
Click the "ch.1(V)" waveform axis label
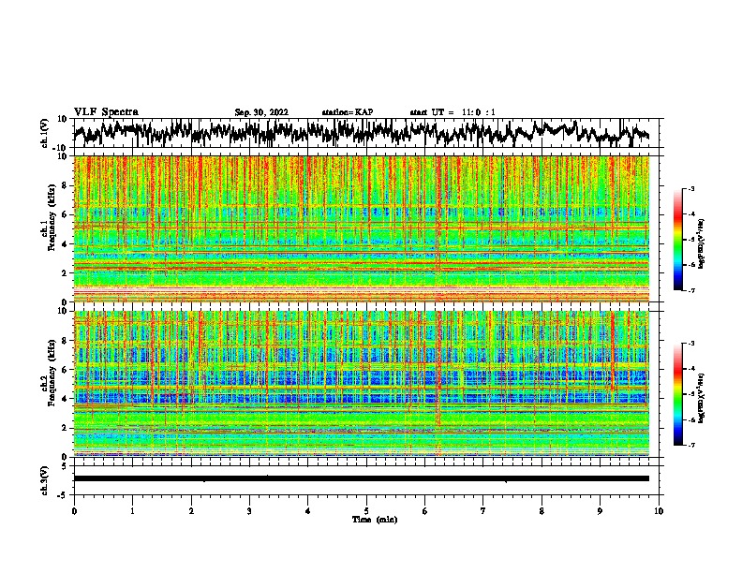tap(45, 133)
